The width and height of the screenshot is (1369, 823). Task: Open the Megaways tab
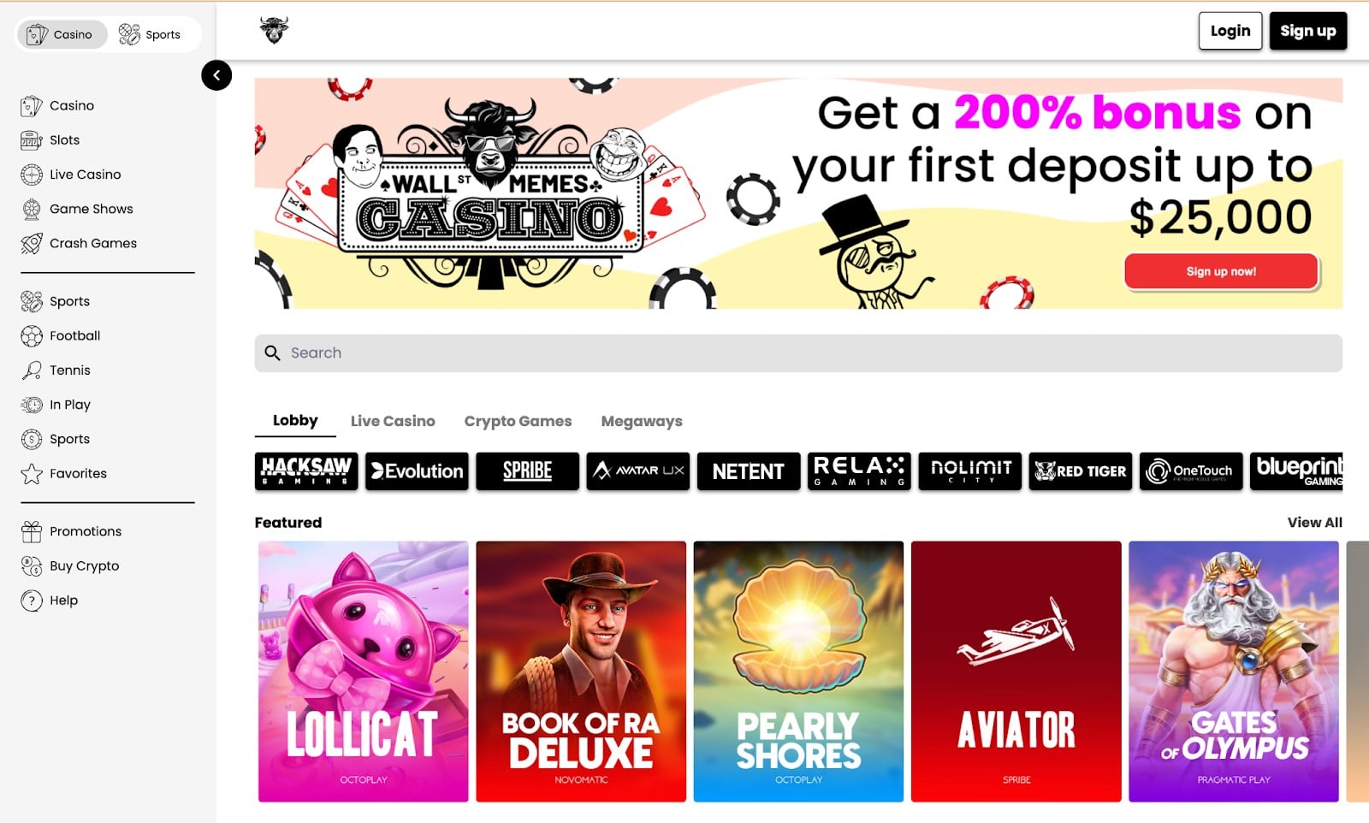(x=642, y=421)
